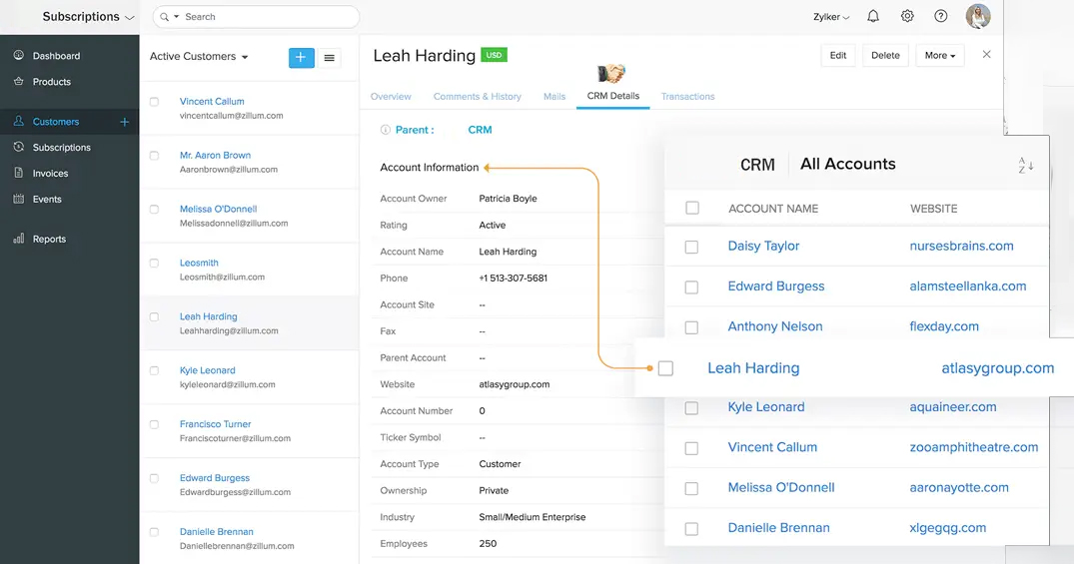Click the Reports bar chart icon
This screenshot has width=1074, height=564.
[19, 239]
